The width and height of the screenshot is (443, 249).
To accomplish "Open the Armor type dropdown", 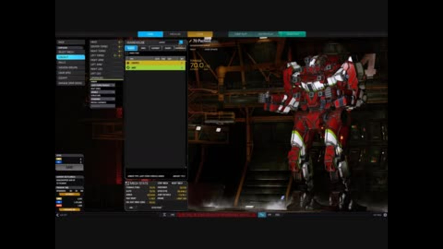I will pyautogui.click(x=102, y=85).
